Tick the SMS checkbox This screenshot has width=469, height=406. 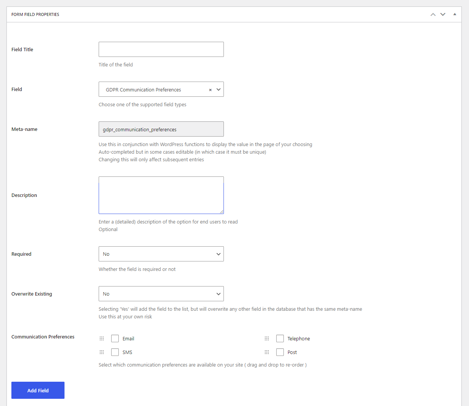(115, 352)
